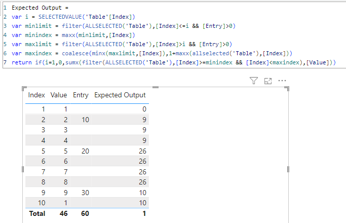This screenshot has width=346, height=223.
Task: Sort by the Expected Output column header
Action: [120, 95]
